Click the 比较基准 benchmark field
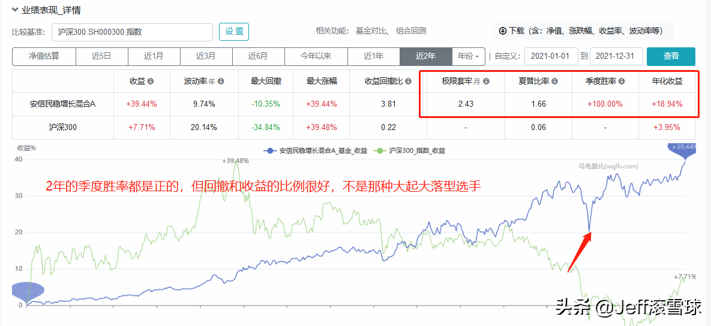This screenshot has height=326, width=711. click(x=132, y=32)
